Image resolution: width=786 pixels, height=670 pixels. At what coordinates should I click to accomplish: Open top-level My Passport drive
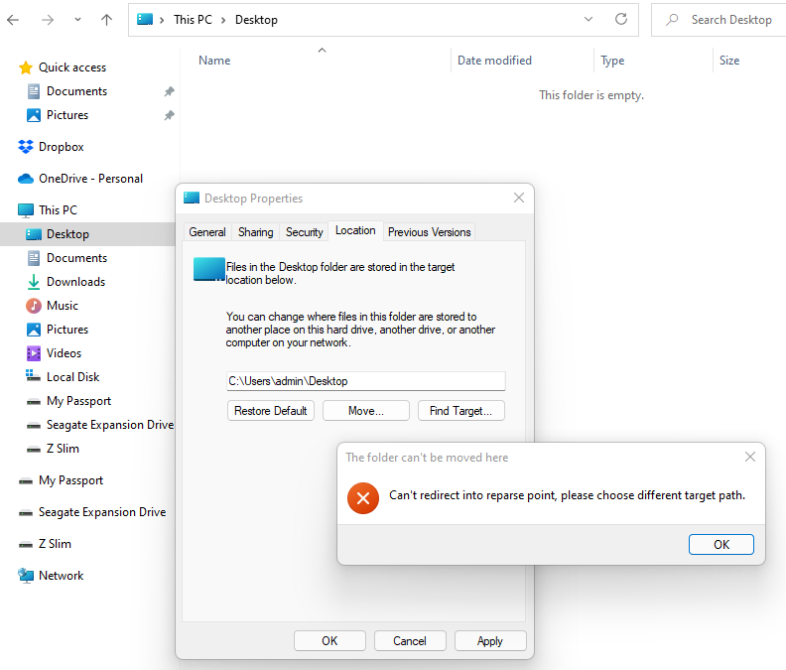[x=70, y=480]
